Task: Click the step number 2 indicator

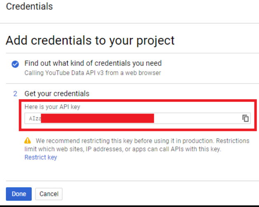Action: point(15,94)
